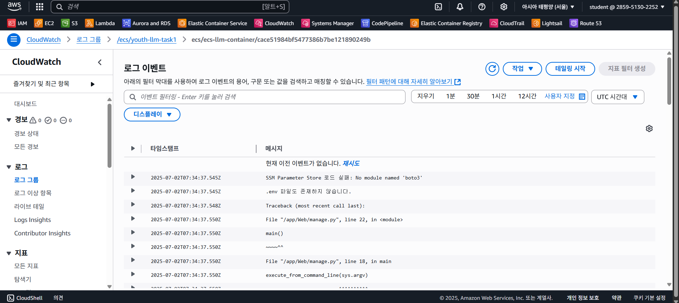Focus the 이벤트 필터링 search field
679x303 pixels.
coord(265,97)
